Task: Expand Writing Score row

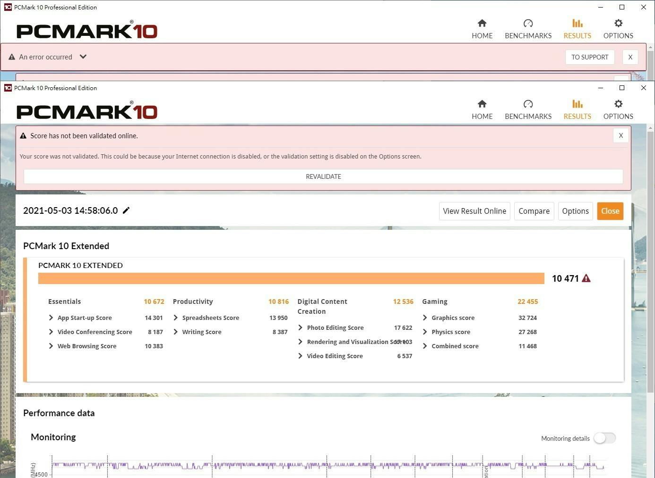Action: pyautogui.click(x=176, y=332)
